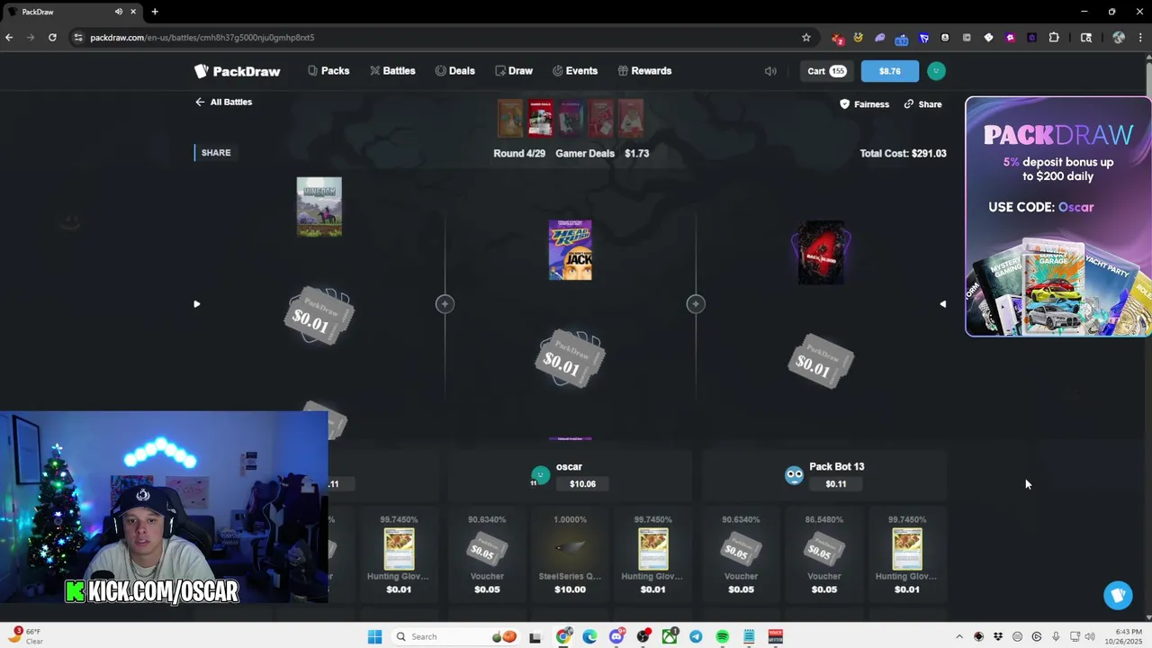
Task: Open the Fairness info
Action: 864,104
